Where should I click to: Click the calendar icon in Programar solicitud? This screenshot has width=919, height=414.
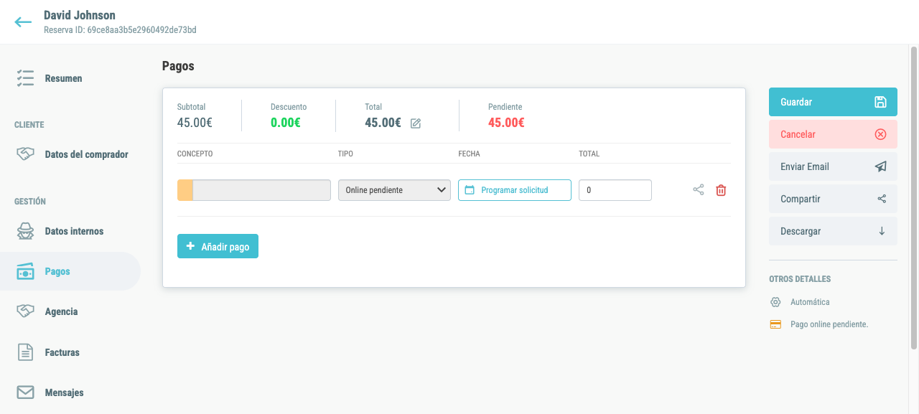coord(470,190)
